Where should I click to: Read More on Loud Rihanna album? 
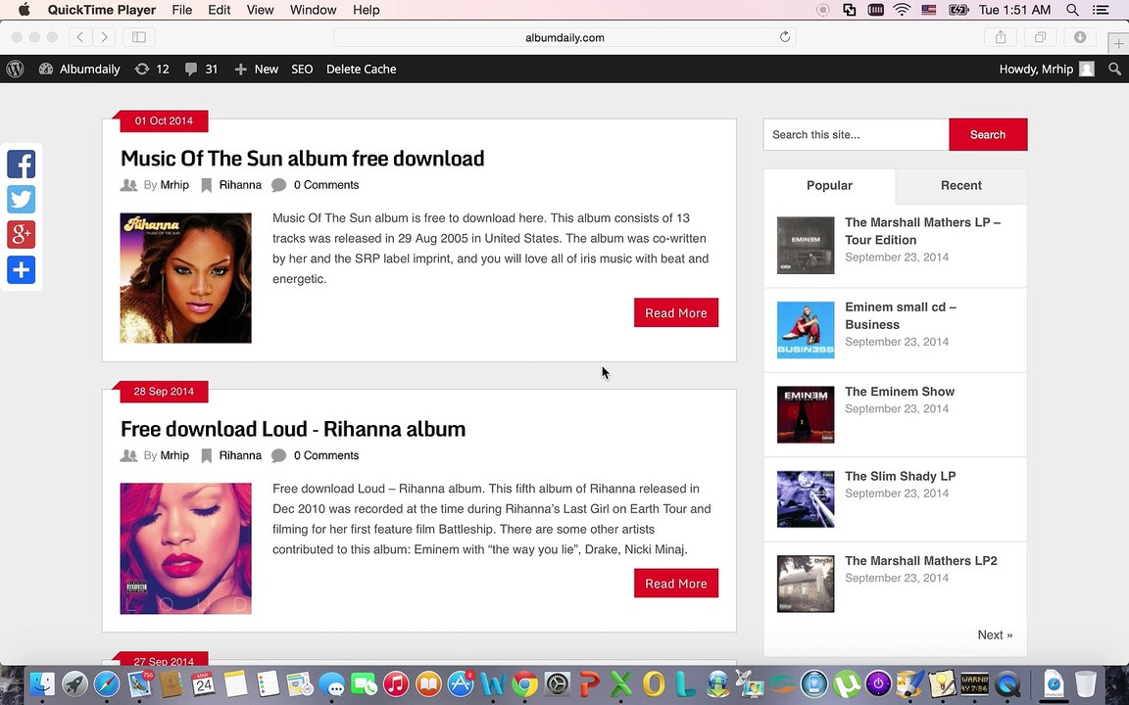tap(676, 584)
